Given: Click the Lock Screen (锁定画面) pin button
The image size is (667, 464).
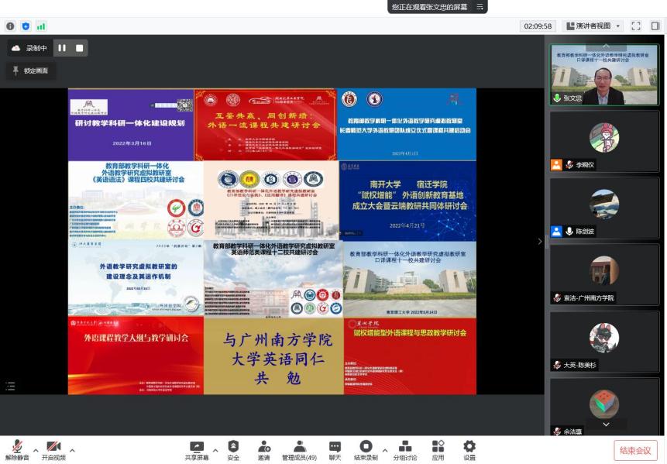Looking at the screenshot, I should 31,70.
